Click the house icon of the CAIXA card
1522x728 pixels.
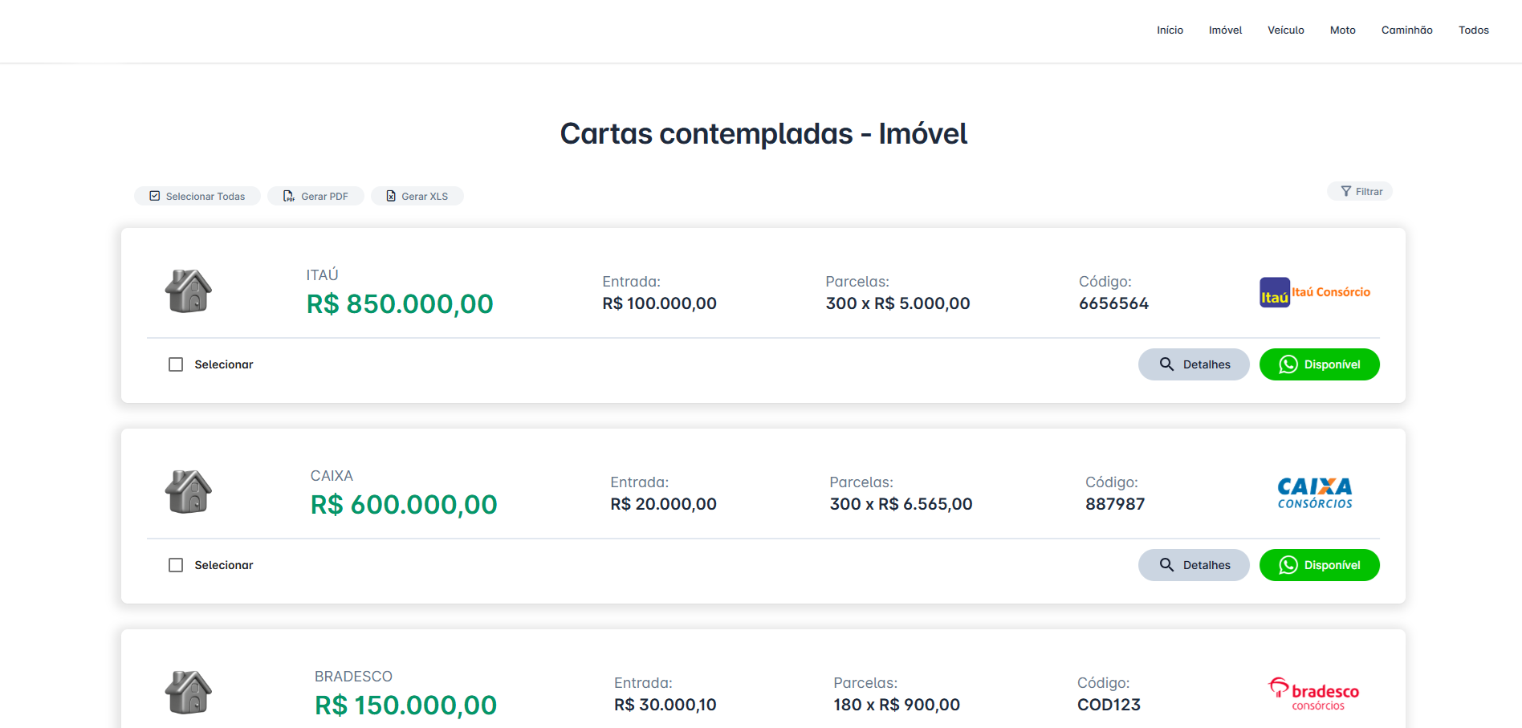(x=188, y=491)
